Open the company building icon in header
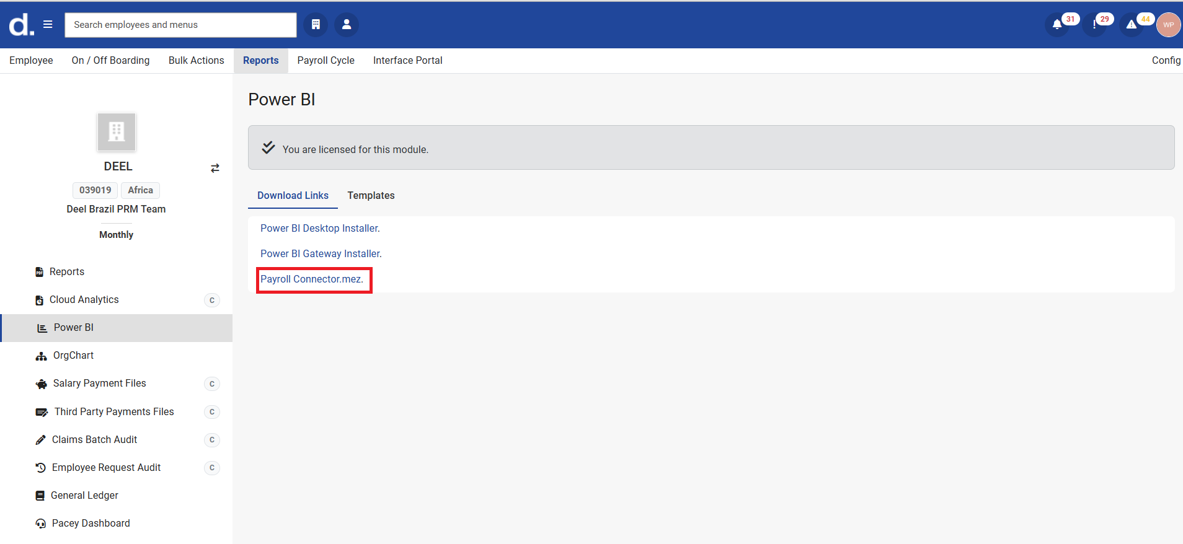 [316, 25]
